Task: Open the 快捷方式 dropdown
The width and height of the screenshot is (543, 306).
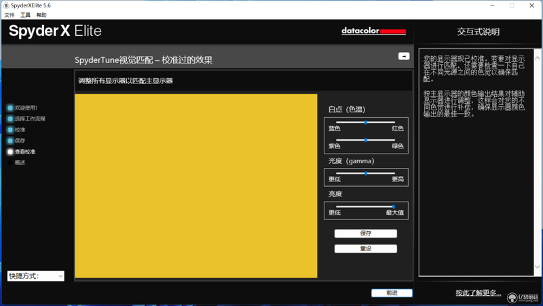Action: pyautogui.click(x=36, y=276)
